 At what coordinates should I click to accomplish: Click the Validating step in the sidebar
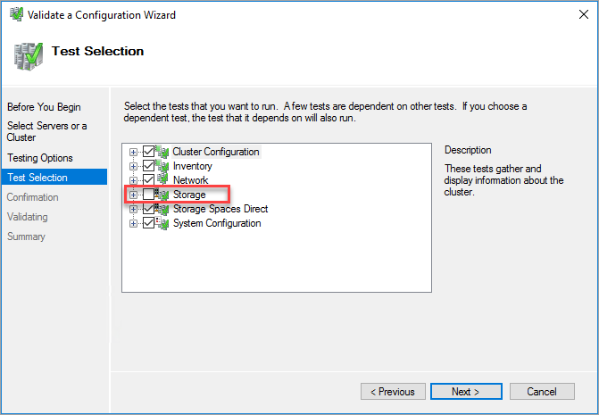28,217
